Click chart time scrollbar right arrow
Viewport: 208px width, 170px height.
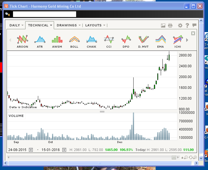point(178,158)
